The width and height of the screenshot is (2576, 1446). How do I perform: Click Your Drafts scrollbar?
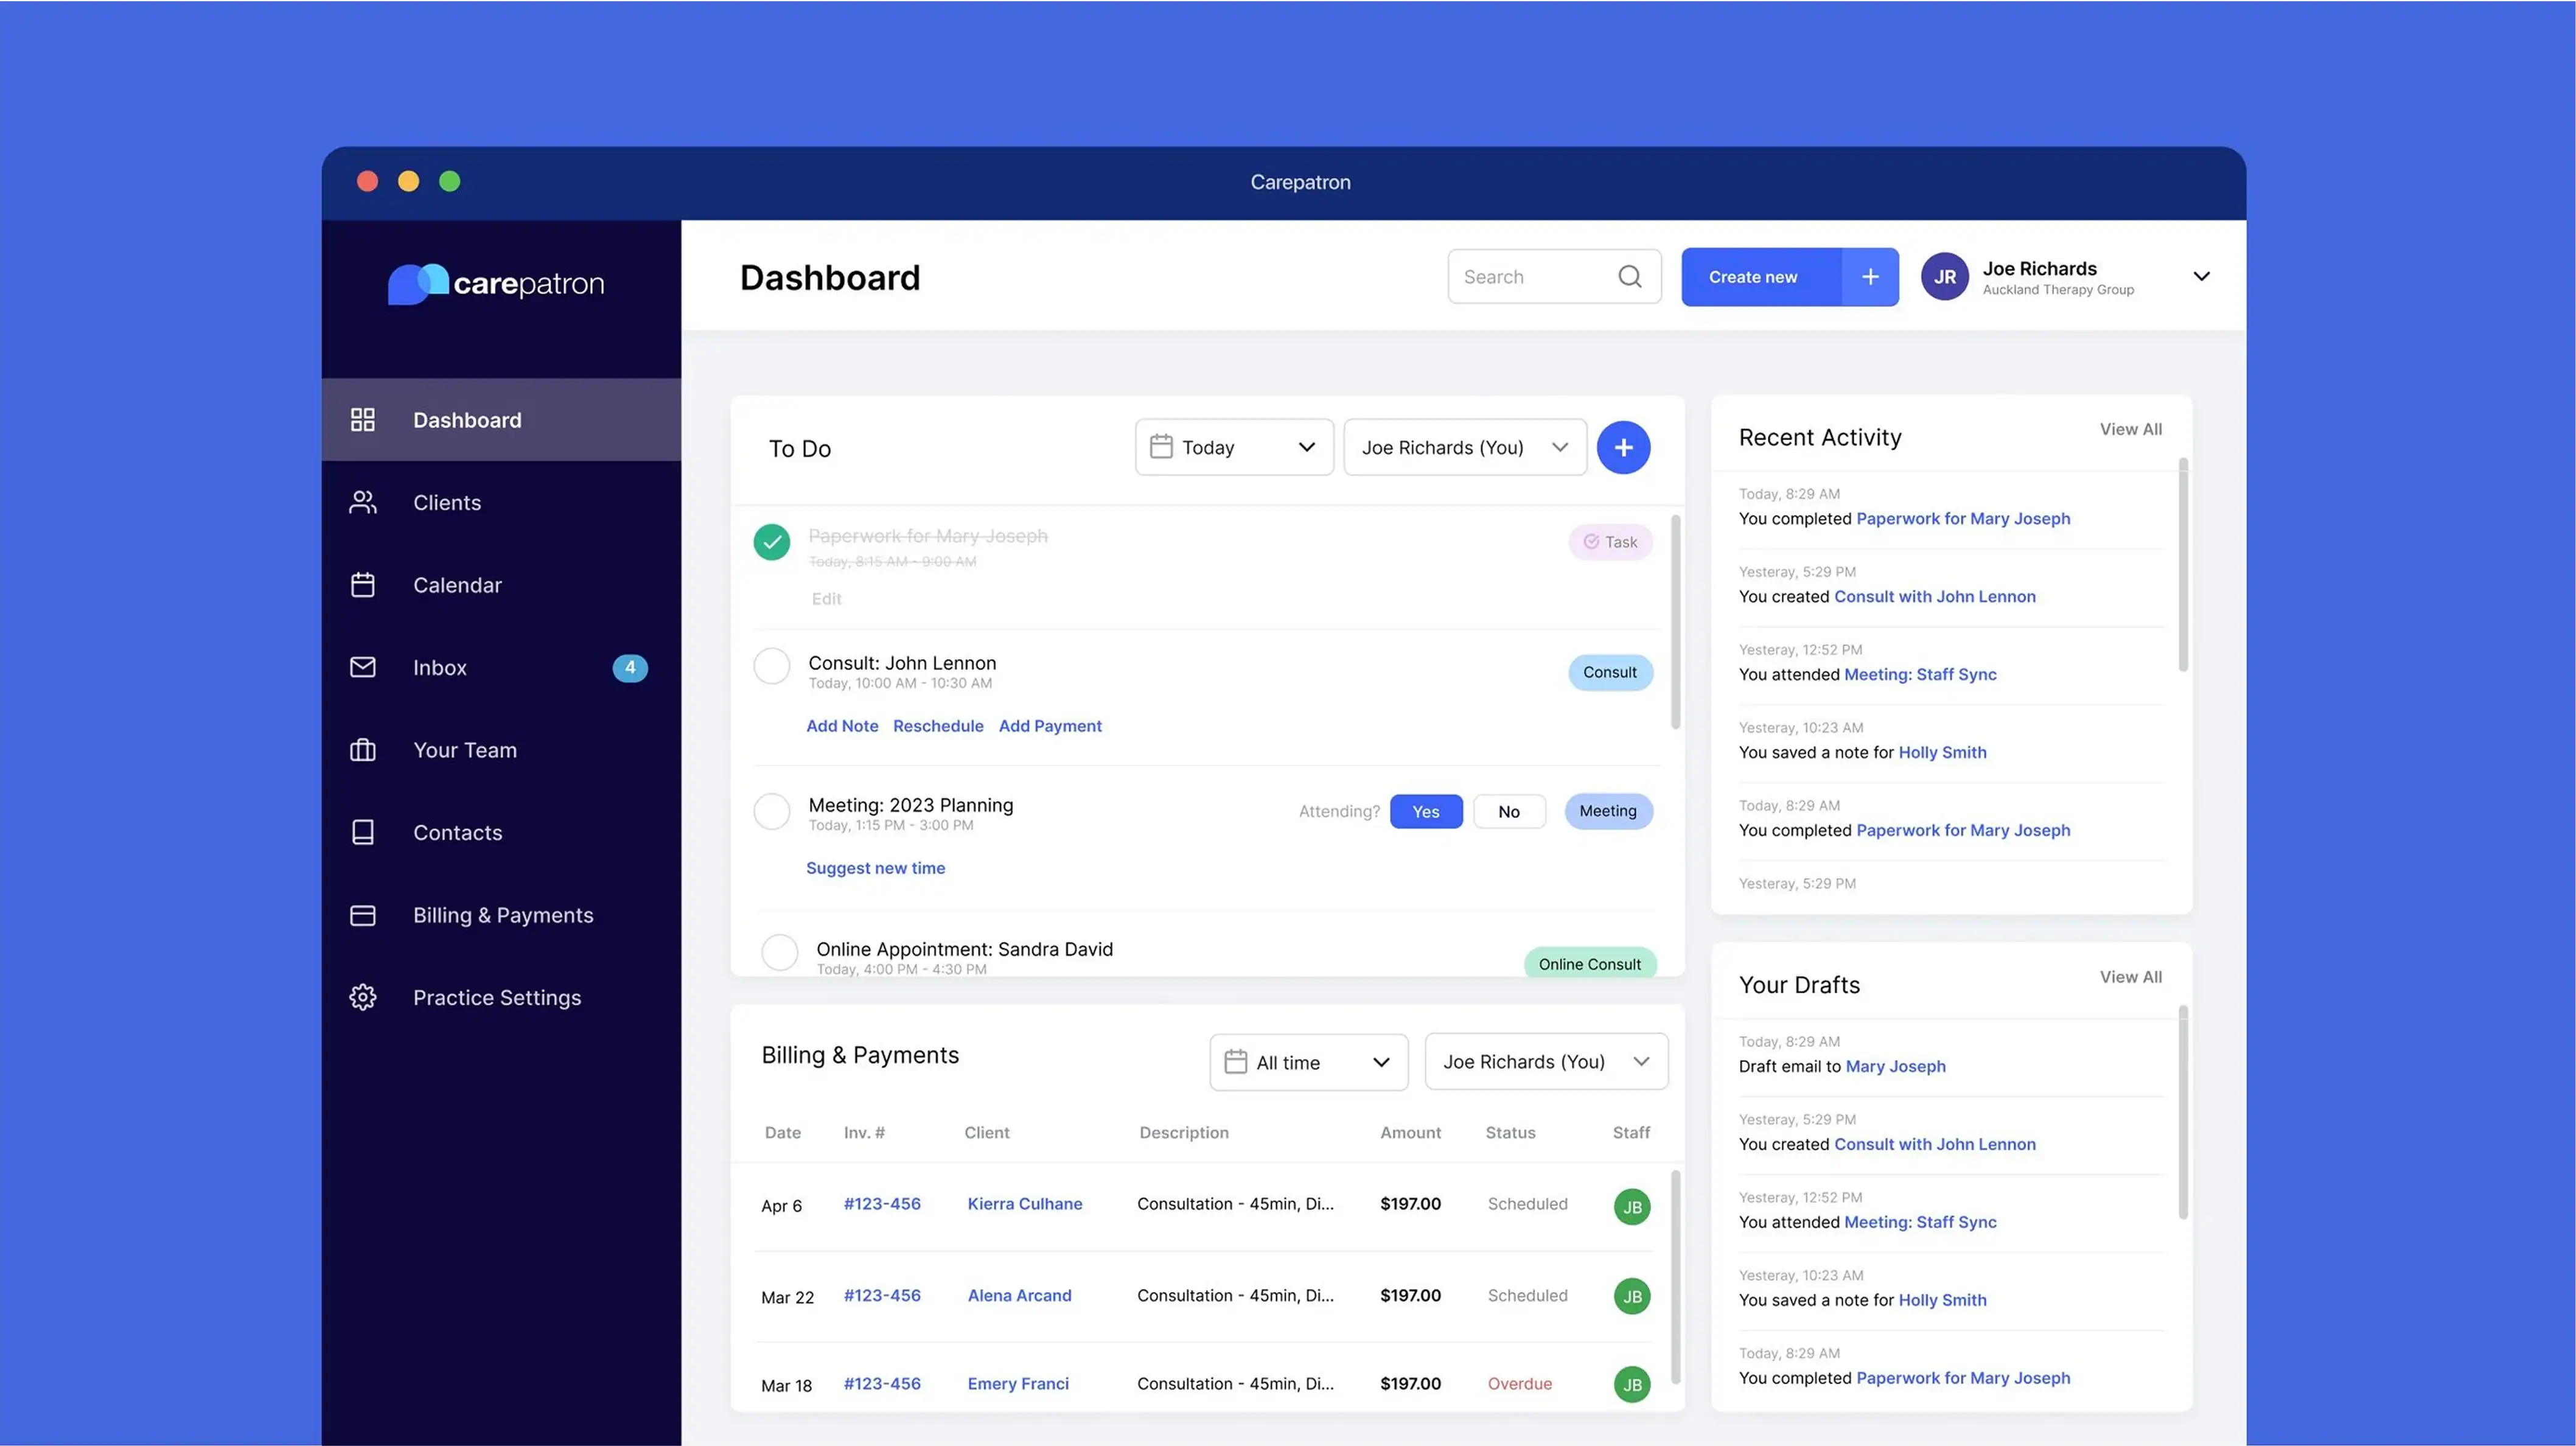point(2183,1112)
